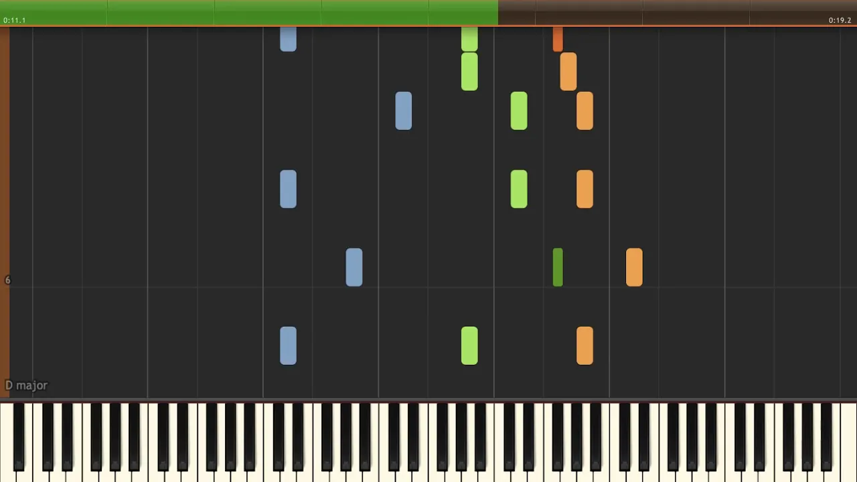Click the blue note in the middle row
Screen dimensions: 857x482
288,189
